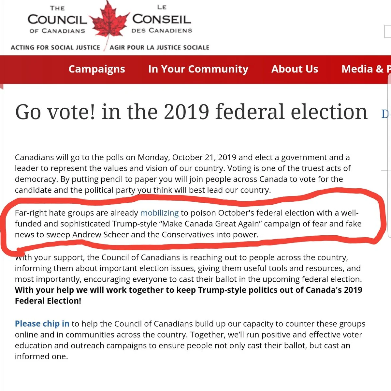391x391 pixels.
Task: Click the words "informed one" ending the page
Action: (41, 356)
